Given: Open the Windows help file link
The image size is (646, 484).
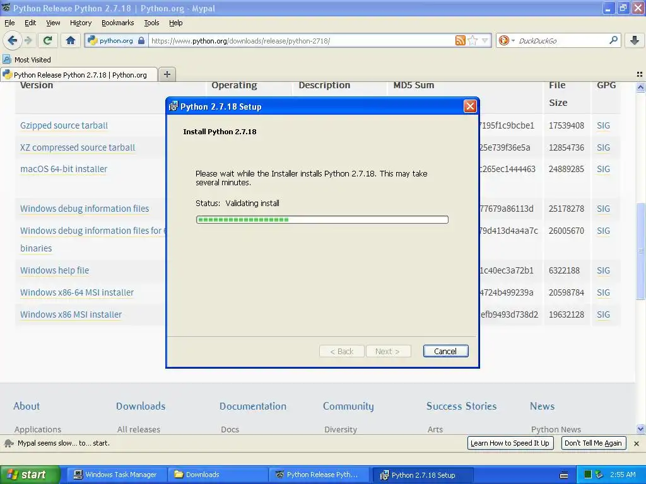Looking at the screenshot, I should click(x=54, y=270).
